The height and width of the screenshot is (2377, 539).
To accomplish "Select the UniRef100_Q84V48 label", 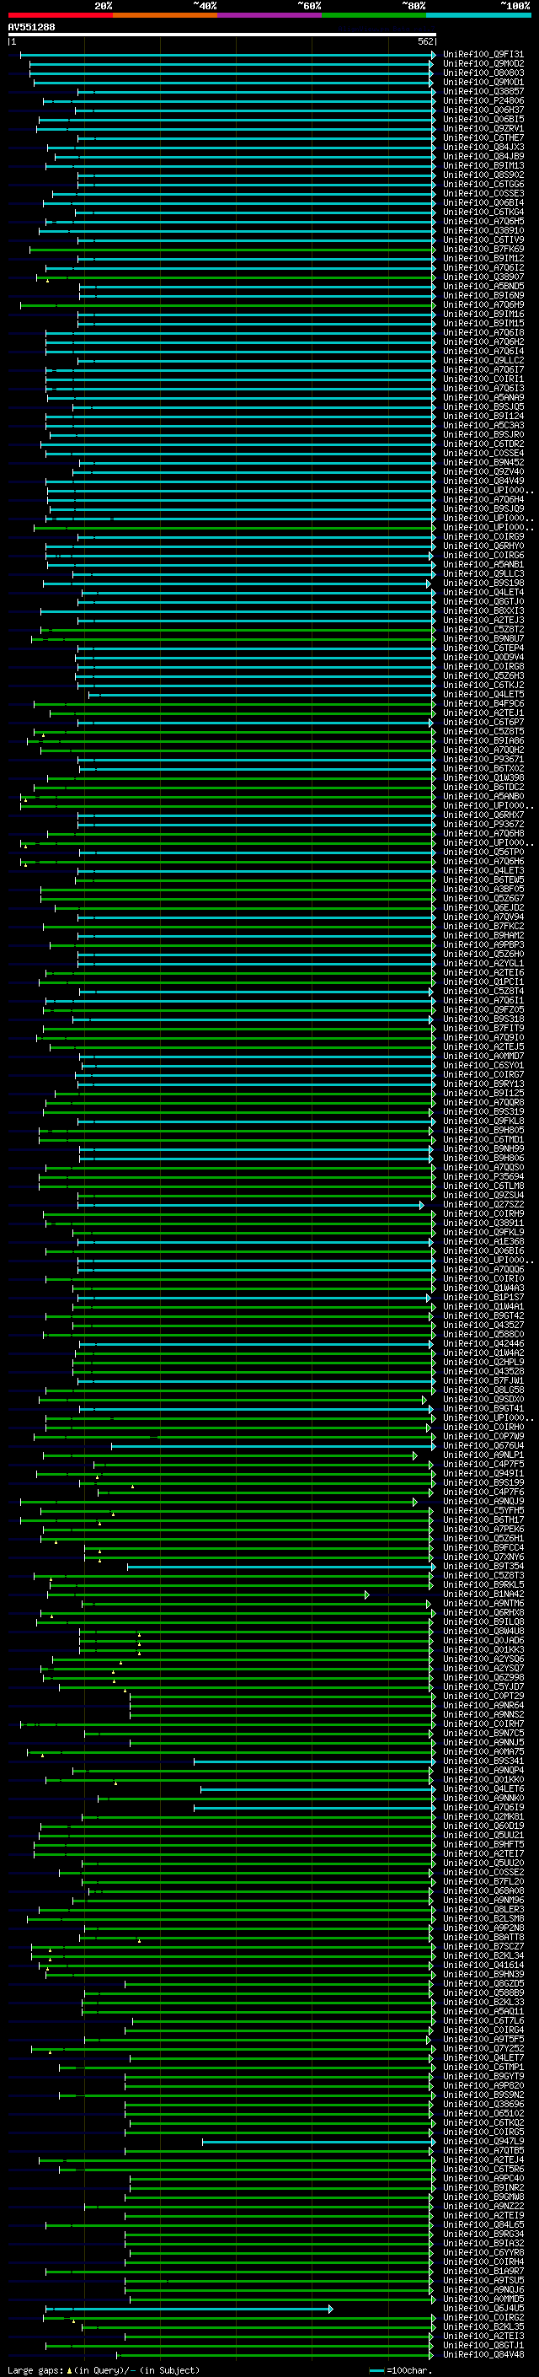I will [483, 2354].
